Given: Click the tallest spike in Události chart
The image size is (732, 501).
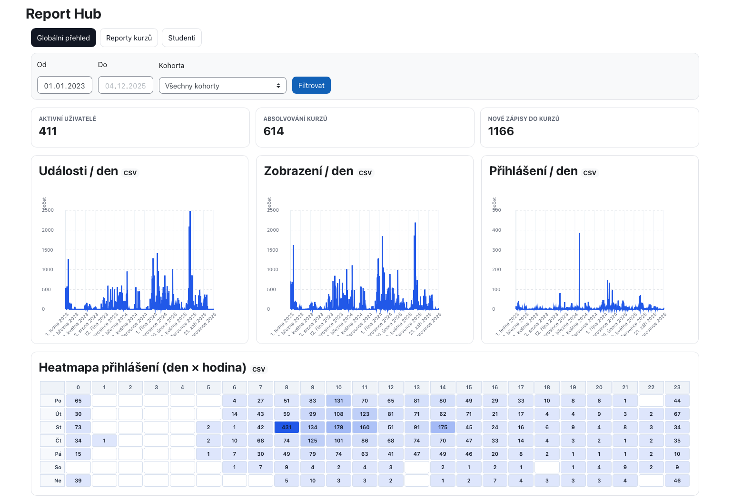Looking at the screenshot, I should pyautogui.click(x=190, y=213).
